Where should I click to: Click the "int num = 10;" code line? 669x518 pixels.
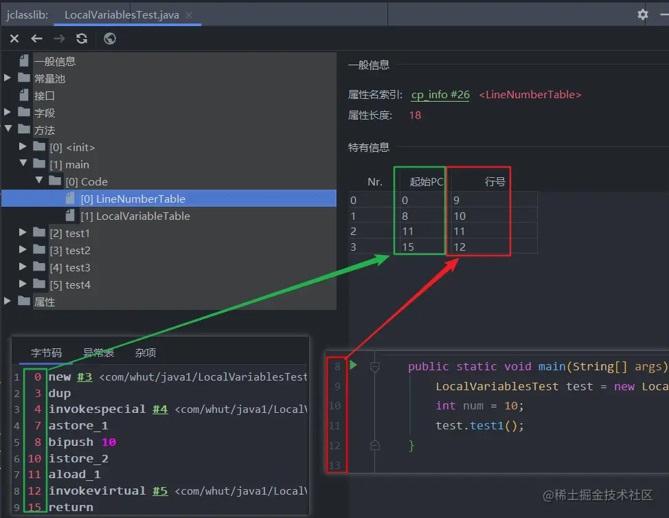(479, 406)
